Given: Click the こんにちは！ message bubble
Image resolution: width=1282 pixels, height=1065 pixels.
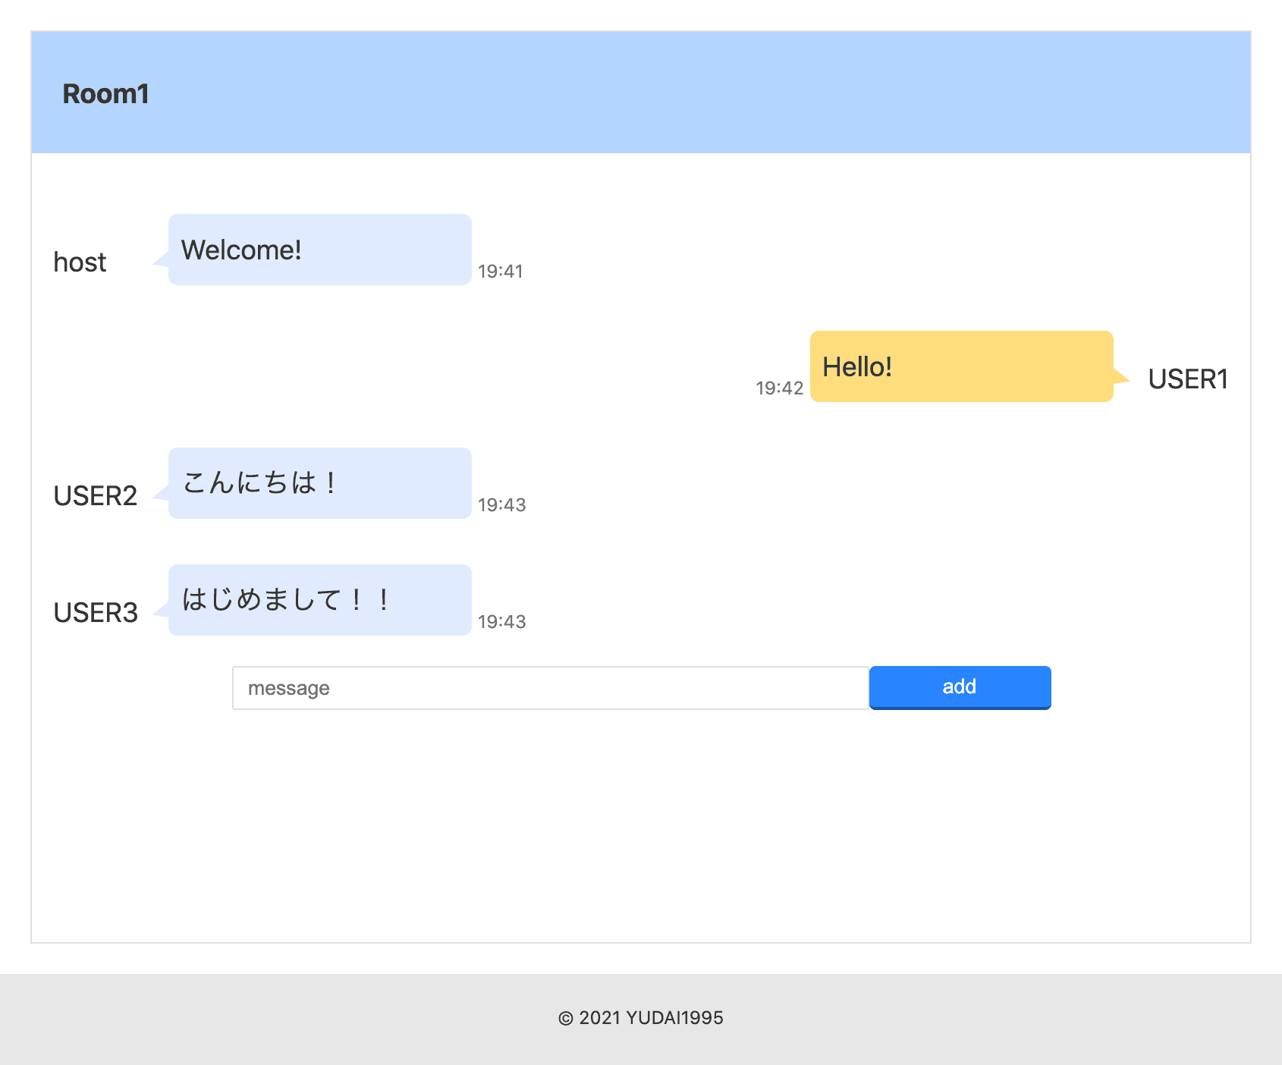Looking at the screenshot, I should click(319, 483).
